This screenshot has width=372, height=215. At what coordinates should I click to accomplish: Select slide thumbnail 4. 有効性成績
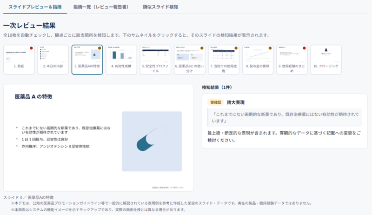coord(121,60)
